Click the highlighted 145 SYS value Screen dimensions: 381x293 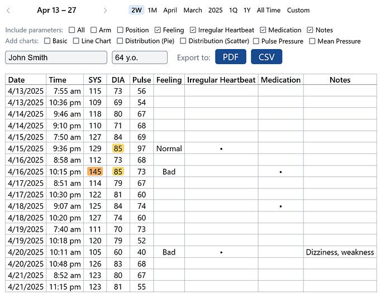tap(95, 172)
